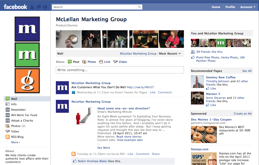Open the Stamps.com sponsored link
This screenshot has width=259, height=165.
200,149
